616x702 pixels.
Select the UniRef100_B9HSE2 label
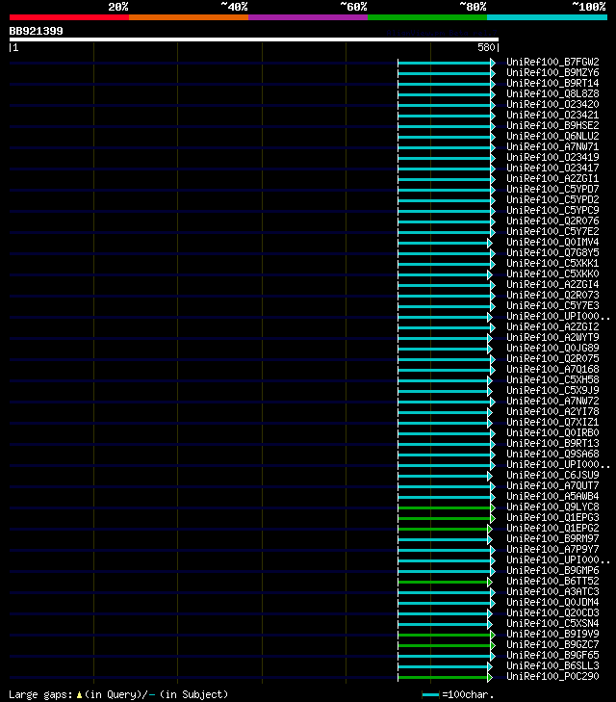click(x=552, y=125)
